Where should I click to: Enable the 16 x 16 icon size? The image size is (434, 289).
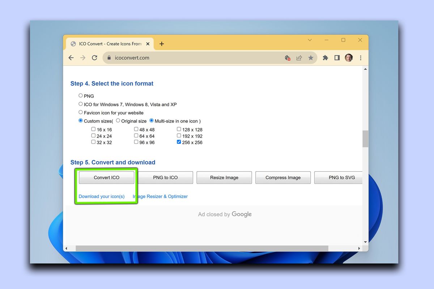pos(93,129)
